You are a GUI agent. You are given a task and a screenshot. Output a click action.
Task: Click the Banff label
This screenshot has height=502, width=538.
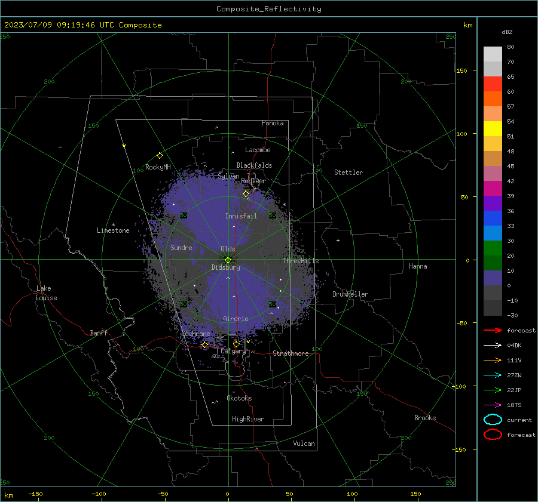click(99, 332)
